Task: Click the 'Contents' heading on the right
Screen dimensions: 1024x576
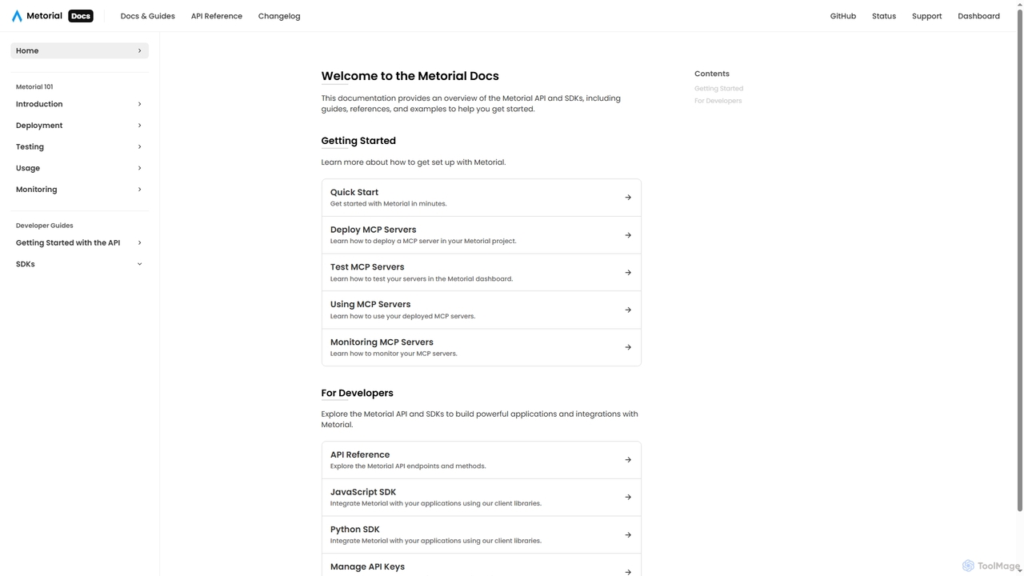Action: click(712, 74)
